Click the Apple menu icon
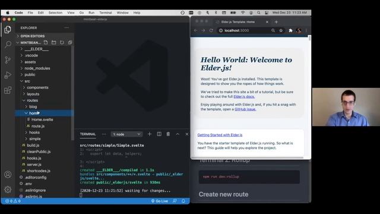 coord(8,12)
